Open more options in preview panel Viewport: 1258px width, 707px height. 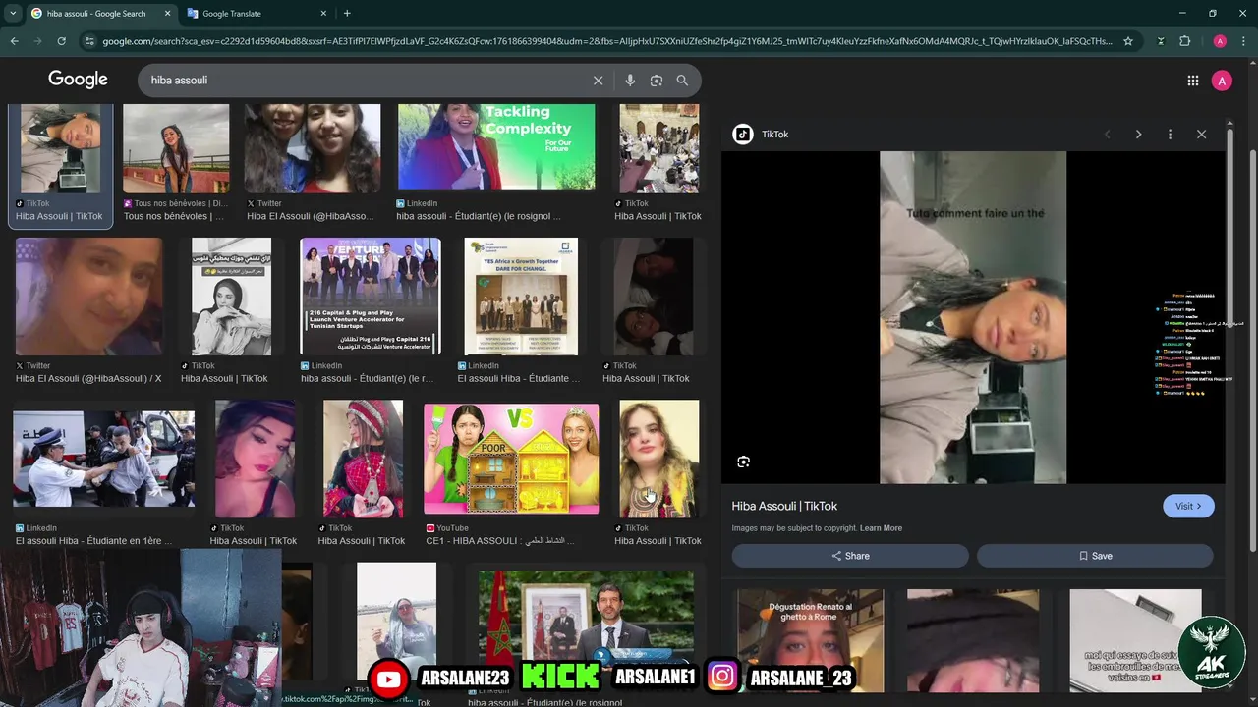[x=1170, y=135]
